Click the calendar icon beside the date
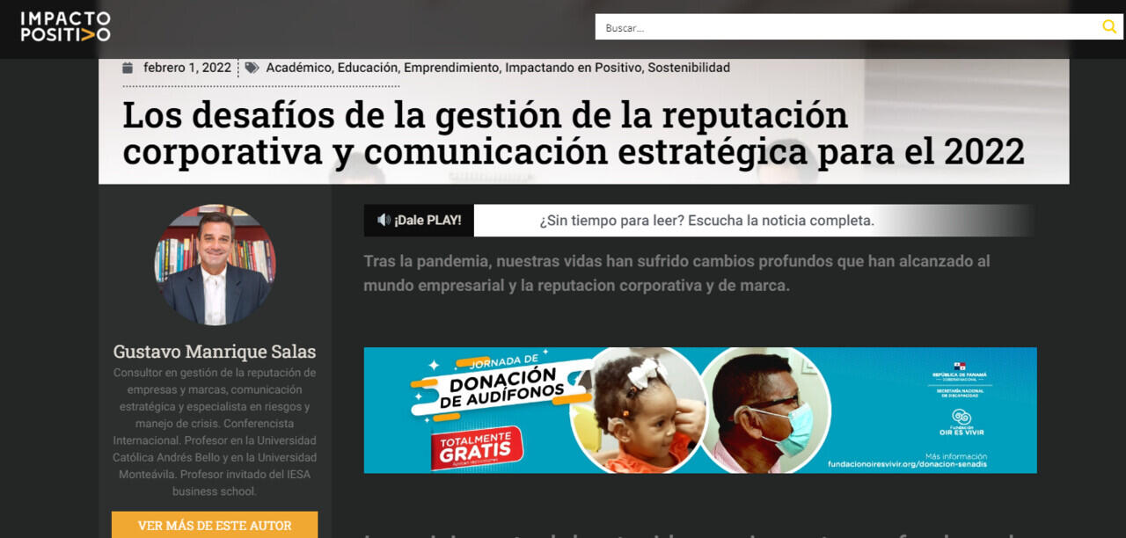The width and height of the screenshot is (1126, 538). [x=128, y=68]
